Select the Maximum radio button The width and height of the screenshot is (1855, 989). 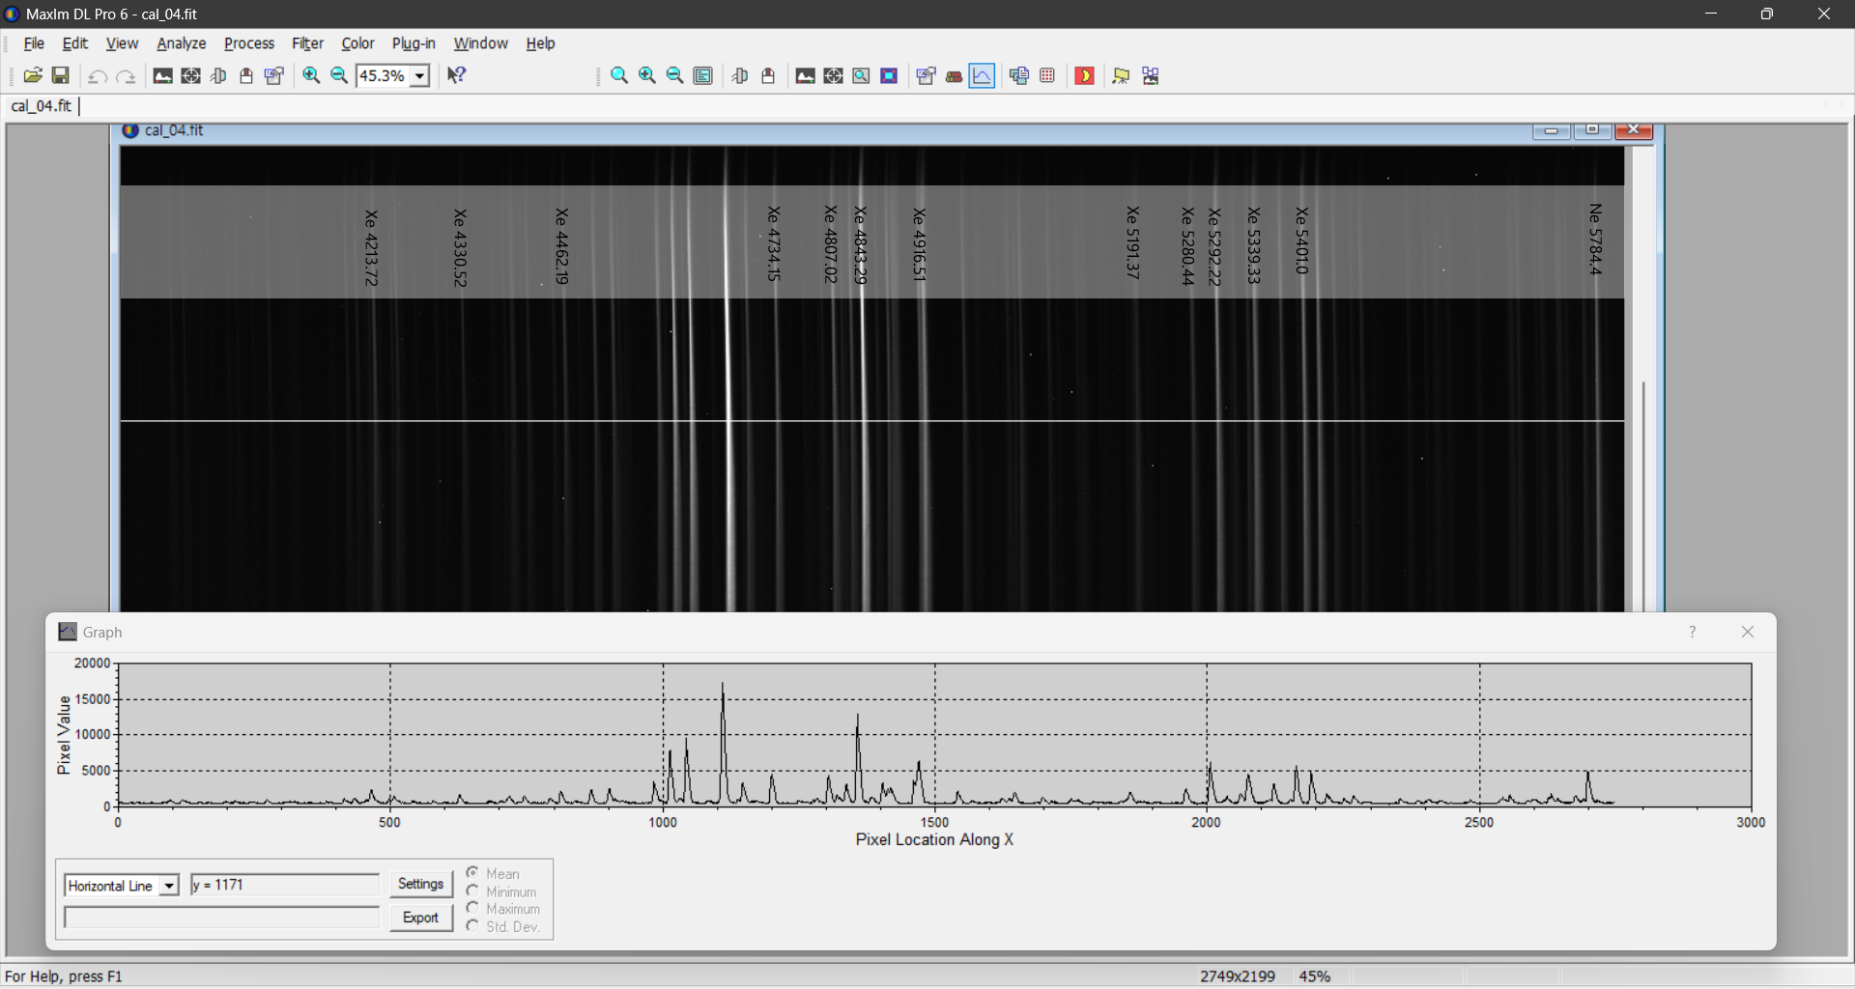click(x=472, y=909)
